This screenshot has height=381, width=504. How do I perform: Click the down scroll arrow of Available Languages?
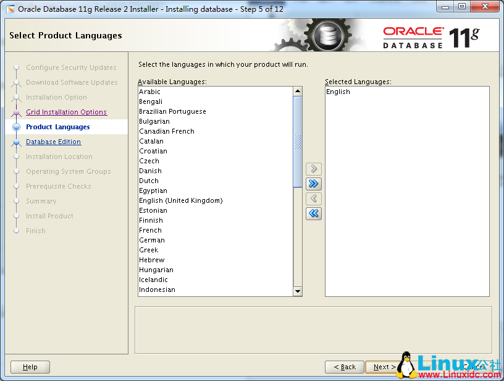(297, 291)
